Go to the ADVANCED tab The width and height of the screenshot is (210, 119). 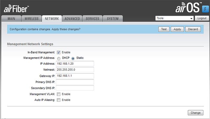coord(72,19)
